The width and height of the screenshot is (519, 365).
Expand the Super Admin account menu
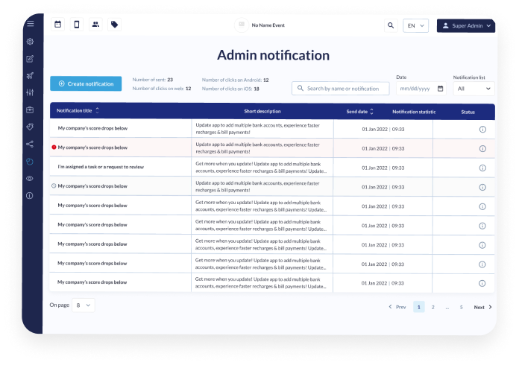tap(466, 26)
